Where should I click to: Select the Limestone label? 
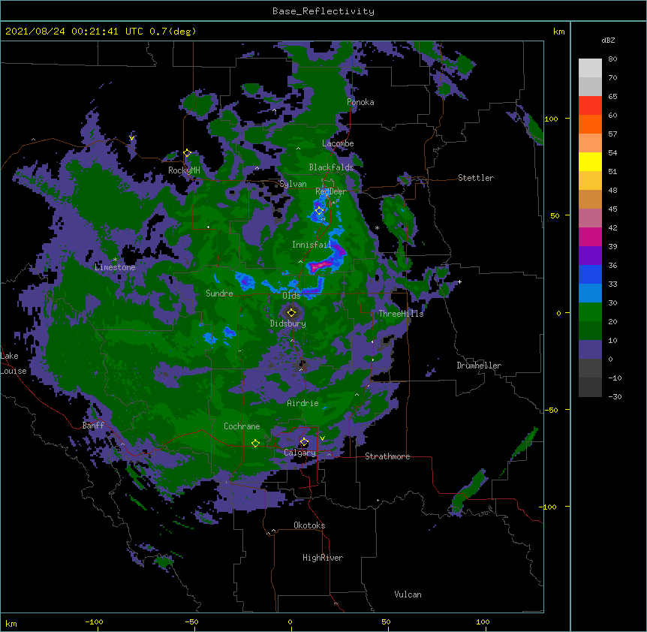pos(115,267)
